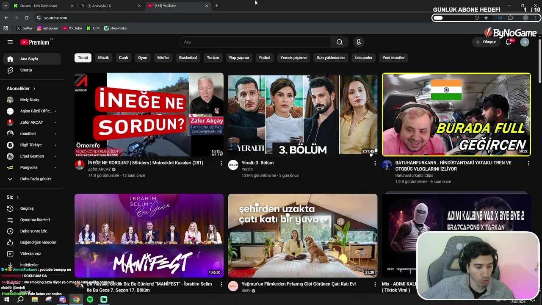This screenshot has height=305, width=542.
Task: Open the streamlabs bookmark
Action: pos(115,28)
